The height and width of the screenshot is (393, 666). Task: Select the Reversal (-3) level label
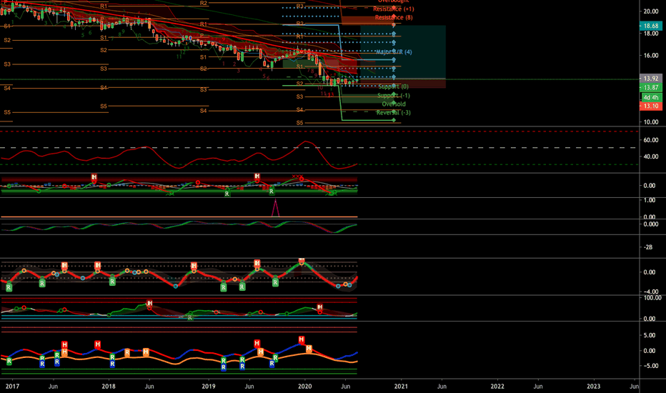[x=394, y=113]
